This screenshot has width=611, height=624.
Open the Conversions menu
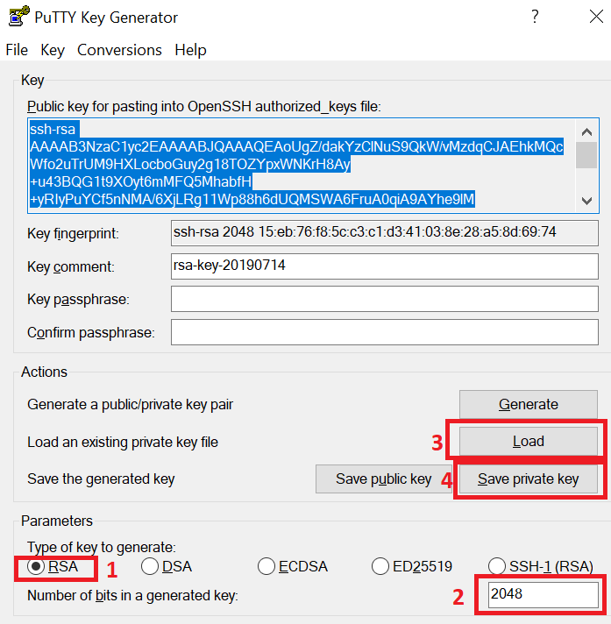point(119,50)
